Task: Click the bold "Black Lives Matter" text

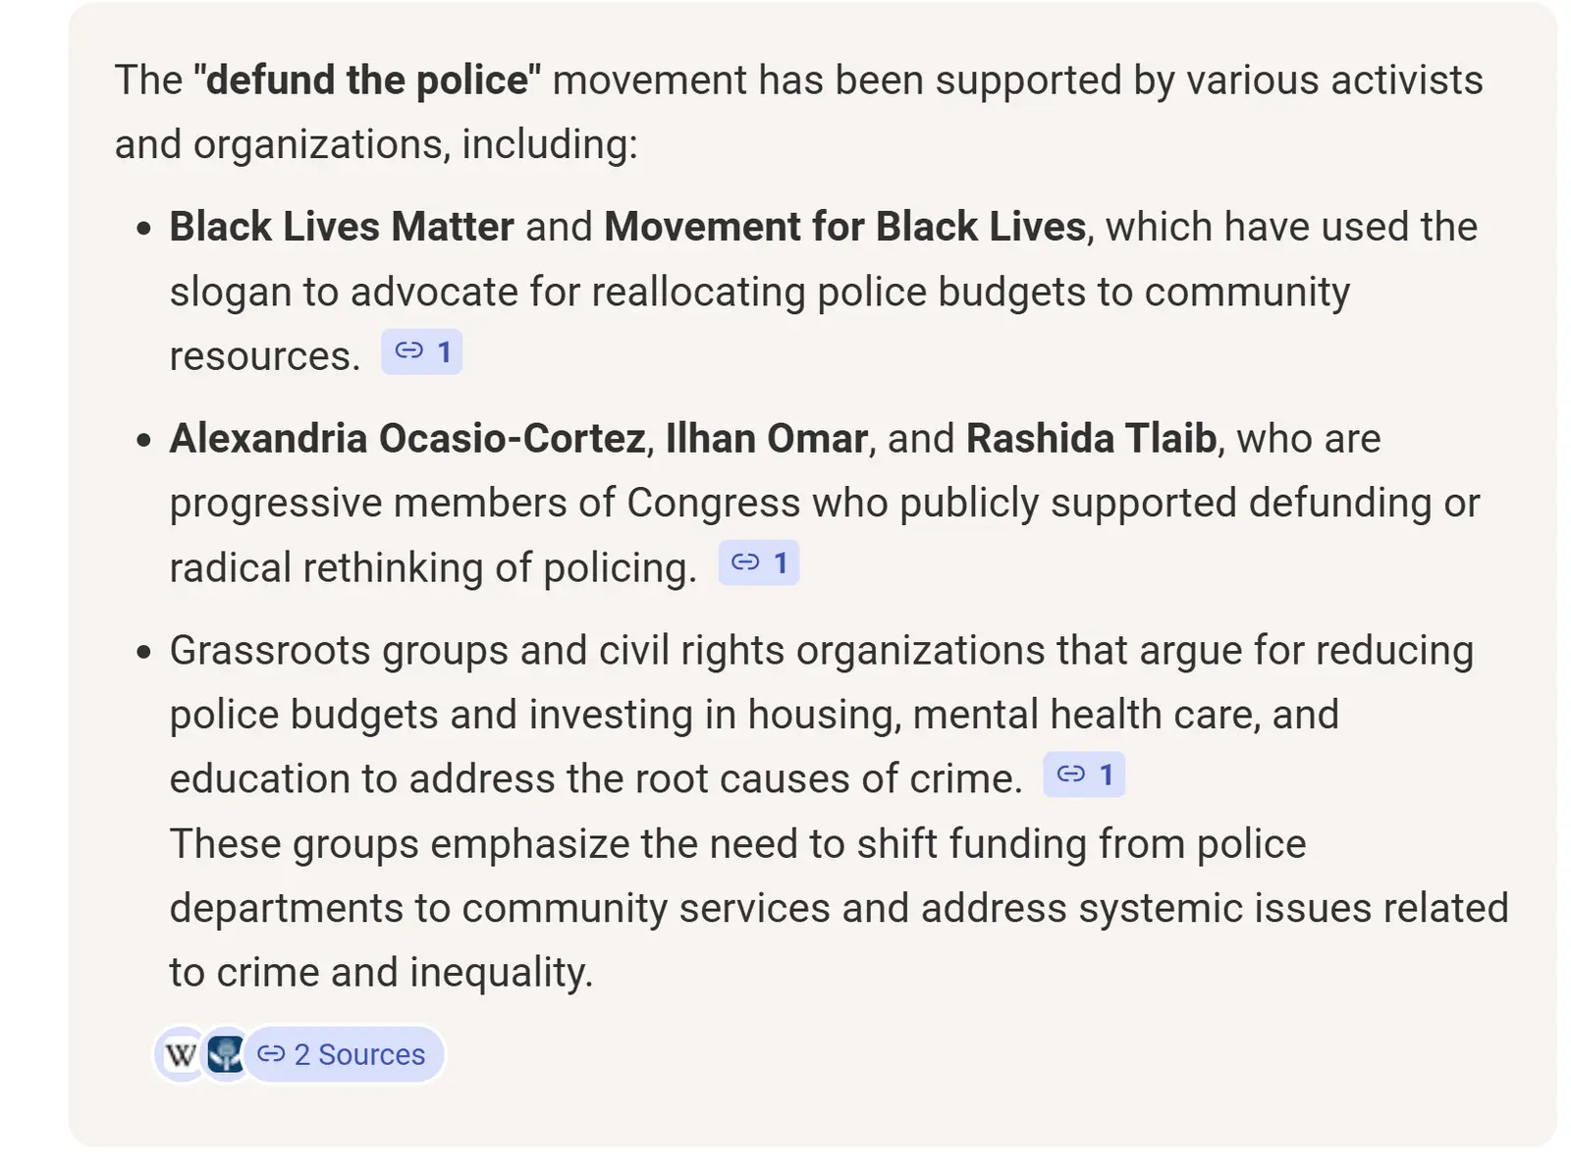Action: [x=342, y=227]
